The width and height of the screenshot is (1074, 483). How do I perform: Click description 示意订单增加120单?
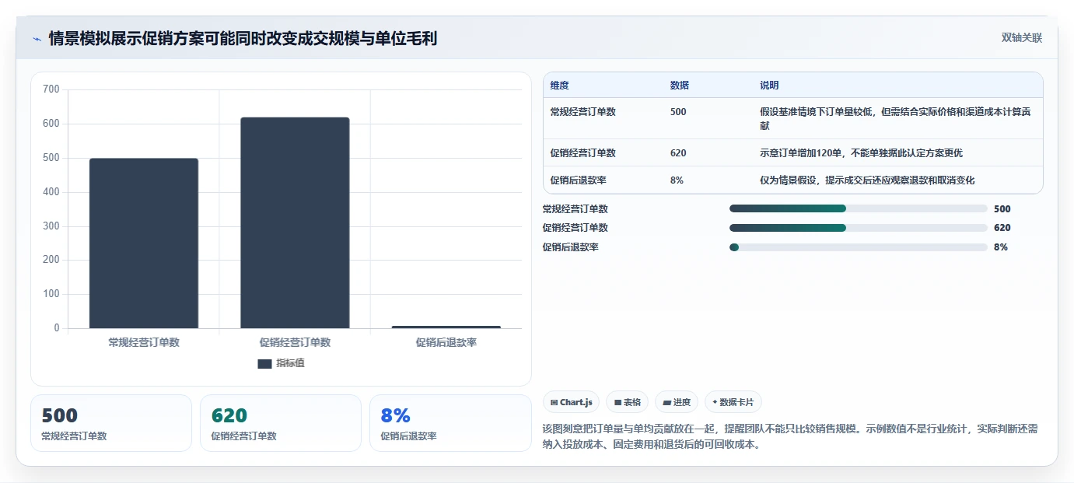[x=861, y=153]
